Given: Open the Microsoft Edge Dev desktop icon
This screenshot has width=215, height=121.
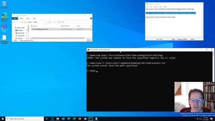Looking at the screenshot, I should pyautogui.click(x=4, y=16).
